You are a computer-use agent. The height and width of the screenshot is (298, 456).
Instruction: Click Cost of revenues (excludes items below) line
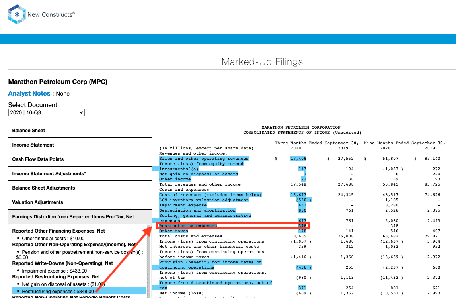click(210, 194)
